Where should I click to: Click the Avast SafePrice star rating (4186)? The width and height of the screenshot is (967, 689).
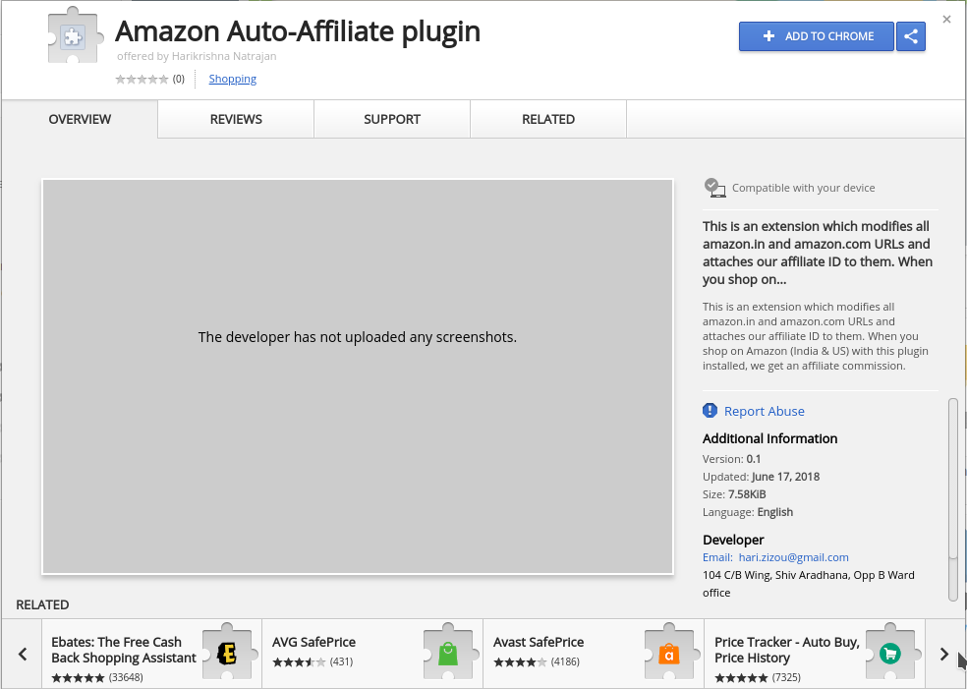pyautogui.click(x=537, y=661)
